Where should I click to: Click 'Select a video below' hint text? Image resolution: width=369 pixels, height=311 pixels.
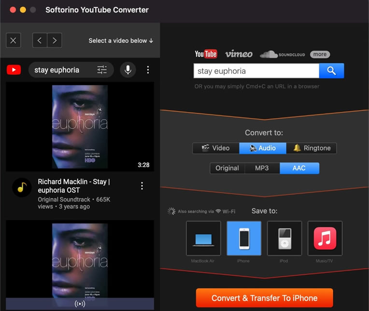point(121,41)
